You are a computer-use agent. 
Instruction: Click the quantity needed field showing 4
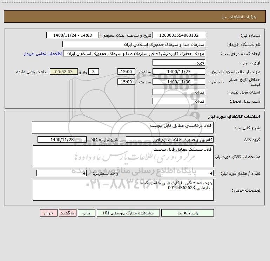point(187,173)
